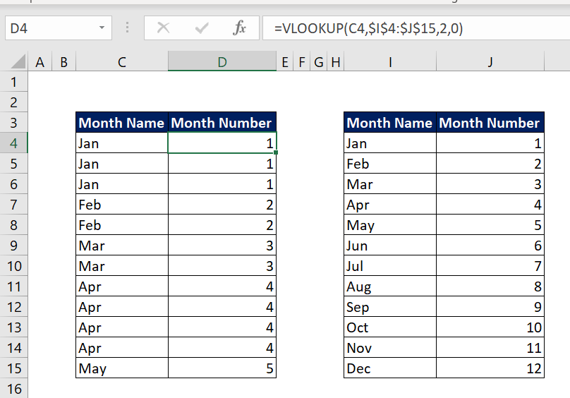This screenshot has width=570, height=398.
Task: Select column C header
Action: (x=122, y=62)
